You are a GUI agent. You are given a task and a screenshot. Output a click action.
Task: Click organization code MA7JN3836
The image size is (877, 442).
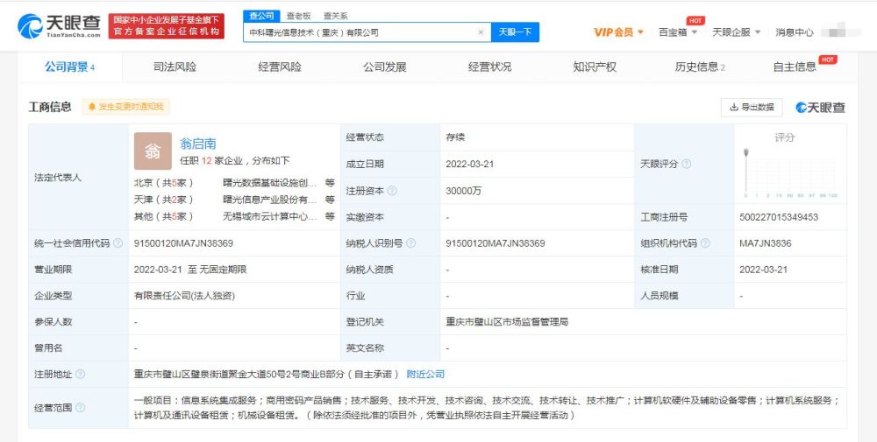(765, 243)
